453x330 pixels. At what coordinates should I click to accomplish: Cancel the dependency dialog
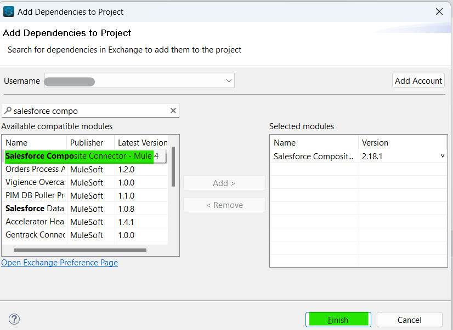click(x=409, y=320)
